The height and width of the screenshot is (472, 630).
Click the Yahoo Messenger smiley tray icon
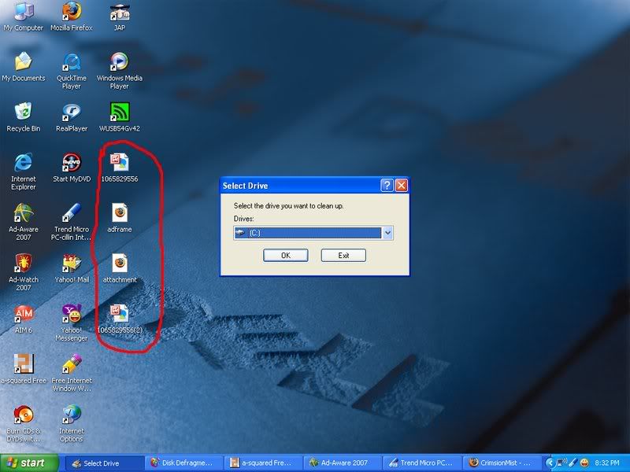click(584, 463)
